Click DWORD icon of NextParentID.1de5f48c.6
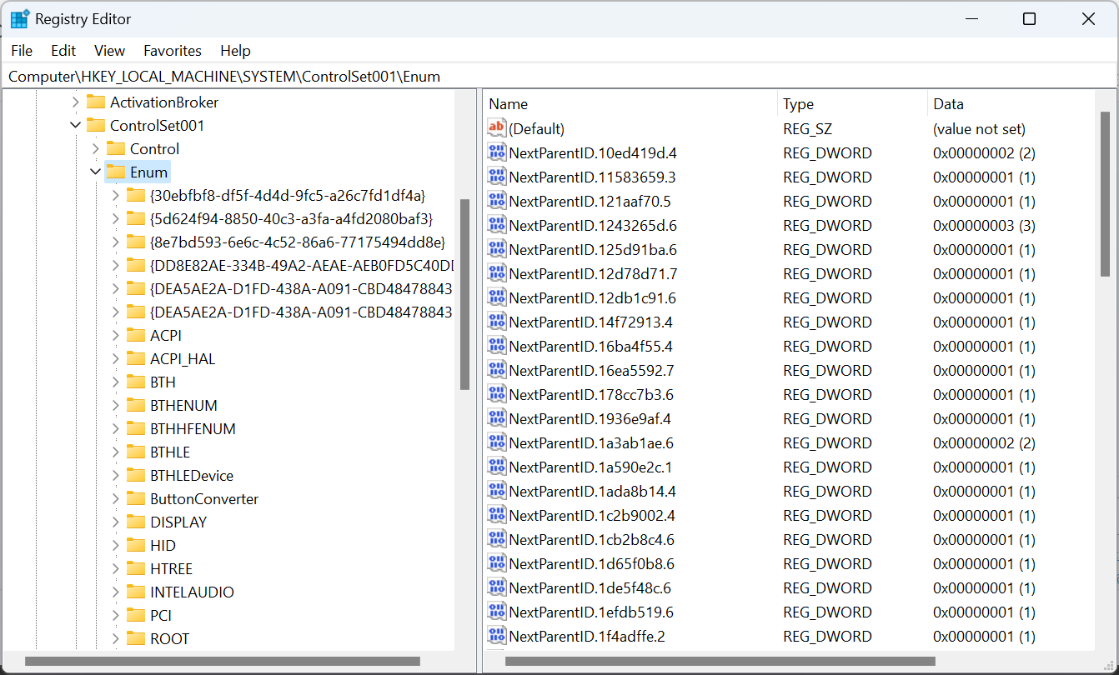The image size is (1119, 675). (x=497, y=587)
